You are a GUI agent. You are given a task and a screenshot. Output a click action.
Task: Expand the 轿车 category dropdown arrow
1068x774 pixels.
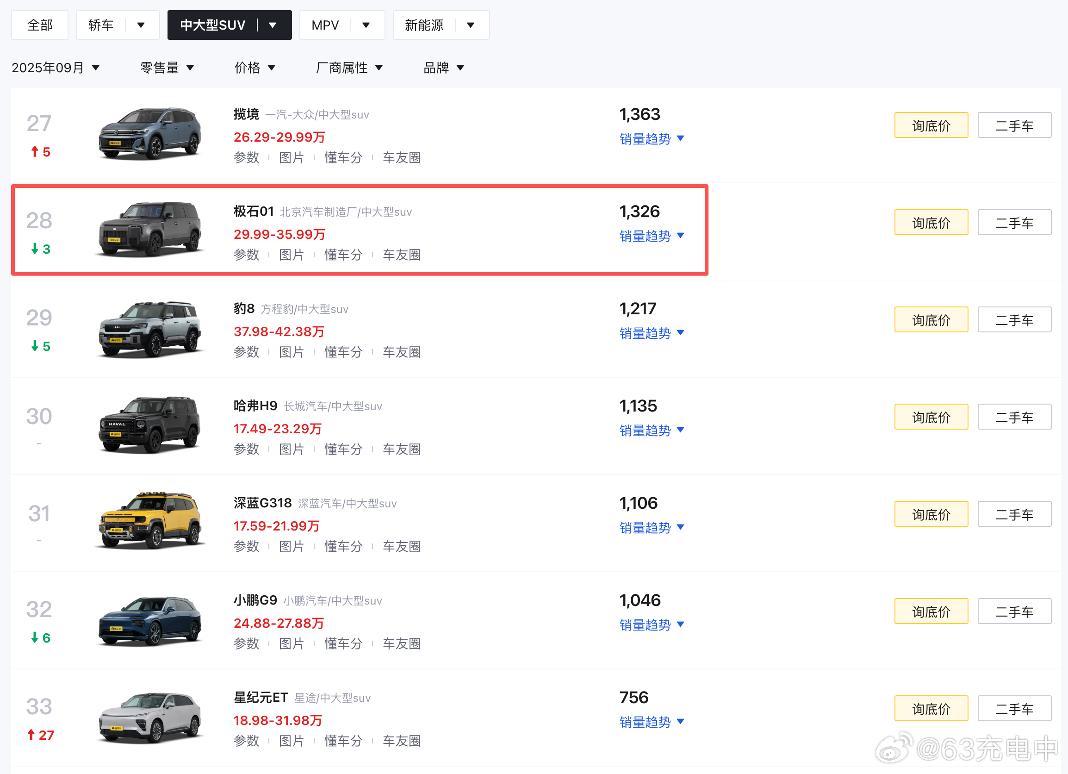click(140, 25)
